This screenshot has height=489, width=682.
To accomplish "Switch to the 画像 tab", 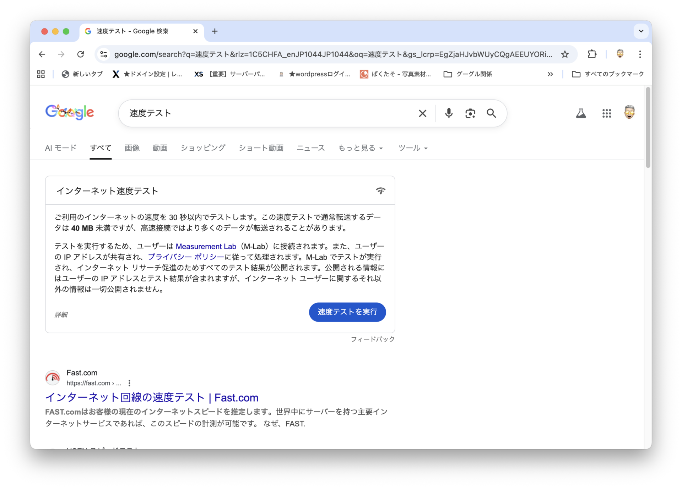I will tap(132, 148).
